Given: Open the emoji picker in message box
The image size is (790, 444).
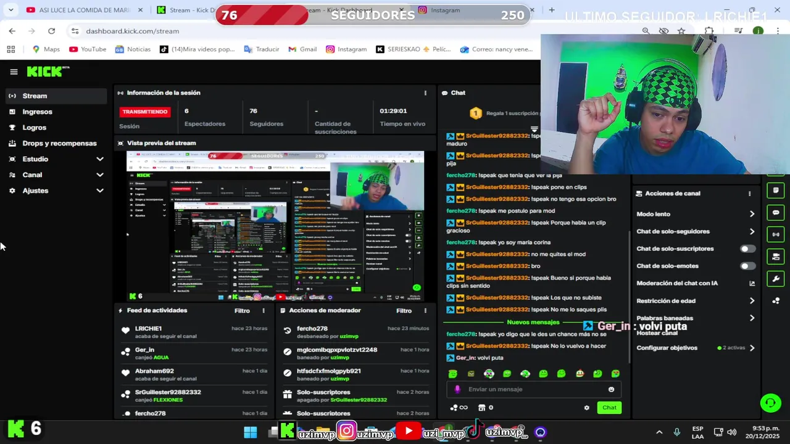Looking at the screenshot, I should 611,389.
